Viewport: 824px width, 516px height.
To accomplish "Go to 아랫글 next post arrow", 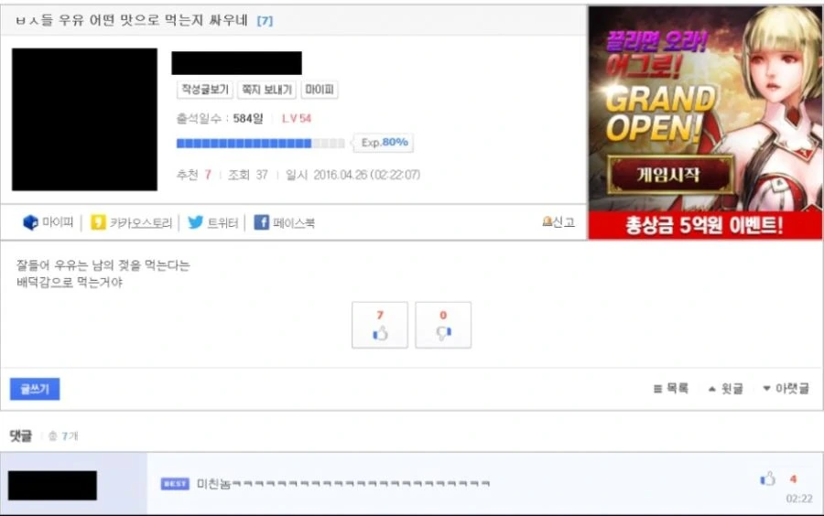I will click(x=766, y=389).
